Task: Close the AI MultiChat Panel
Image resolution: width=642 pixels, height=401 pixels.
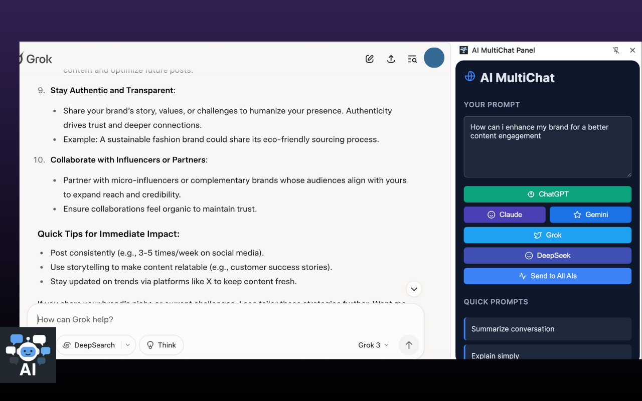Action: (632, 50)
